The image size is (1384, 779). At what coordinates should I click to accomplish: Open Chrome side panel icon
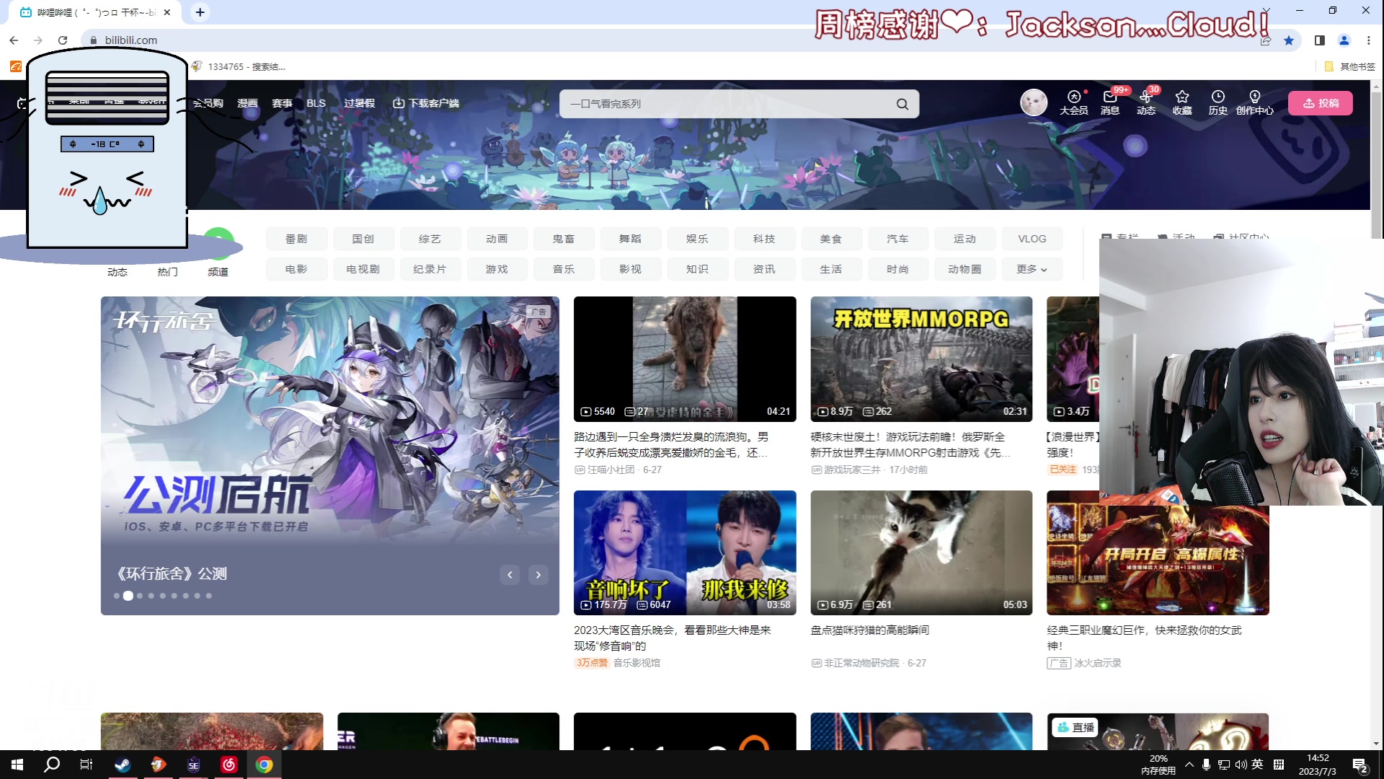[1320, 40]
